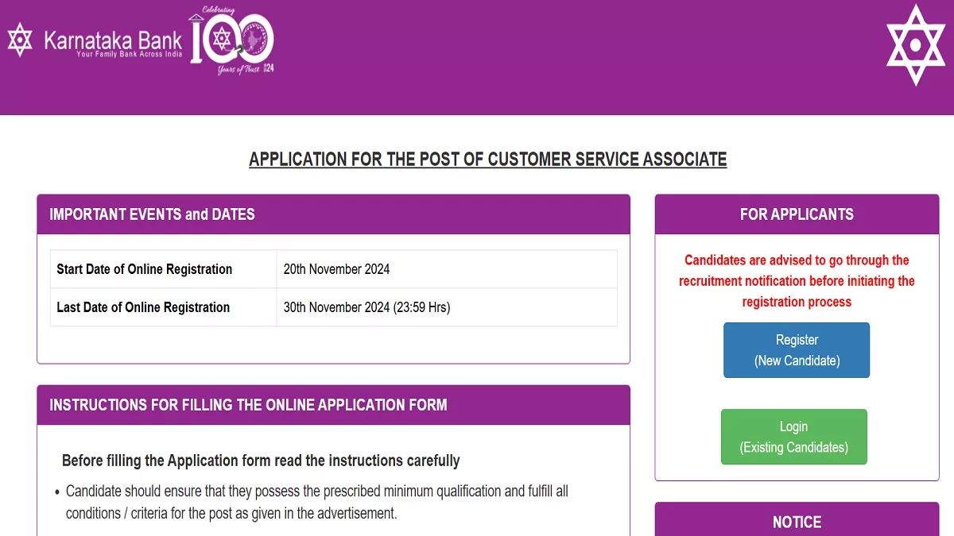Click the Start Date of Online Registration cell
This screenshot has height=536, width=954.
(164, 269)
